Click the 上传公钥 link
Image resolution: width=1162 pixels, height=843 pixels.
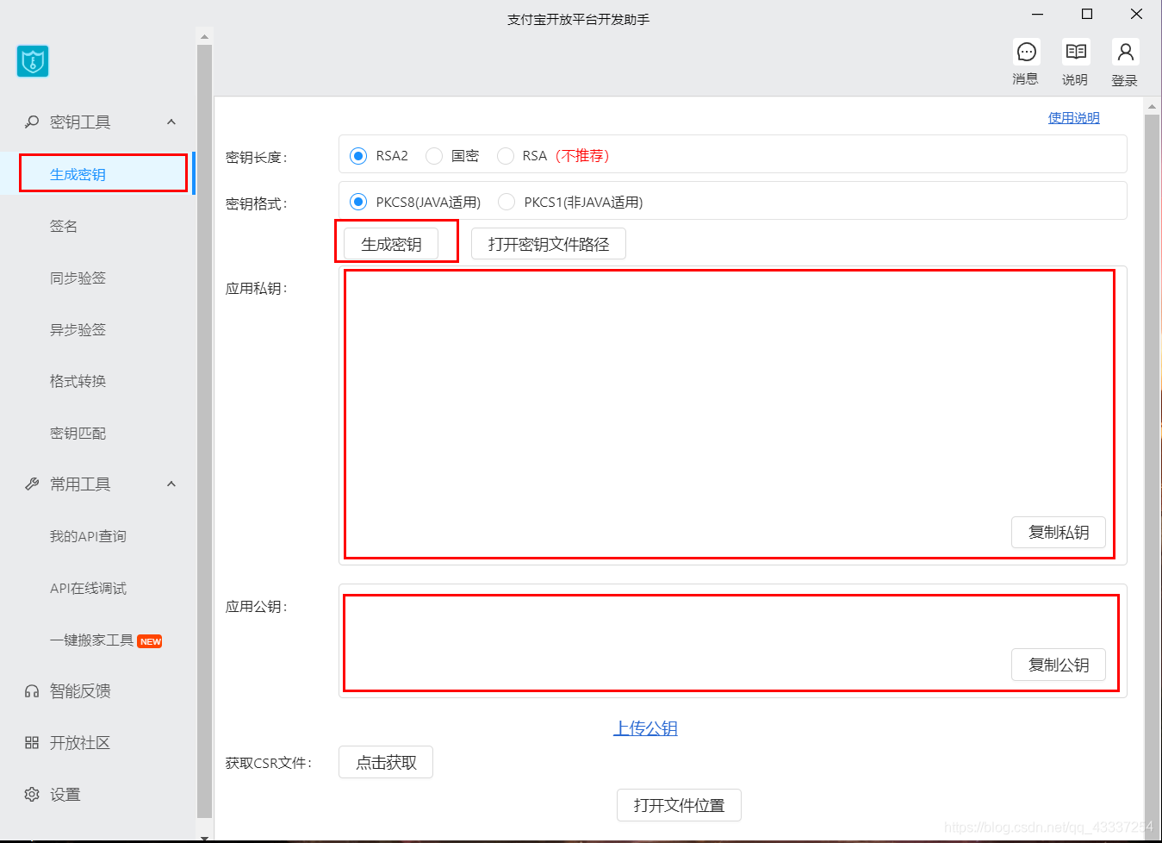point(645,728)
